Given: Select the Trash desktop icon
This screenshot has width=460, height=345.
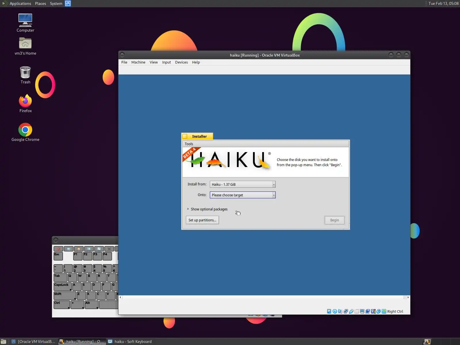Looking at the screenshot, I should tap(25, 75).
